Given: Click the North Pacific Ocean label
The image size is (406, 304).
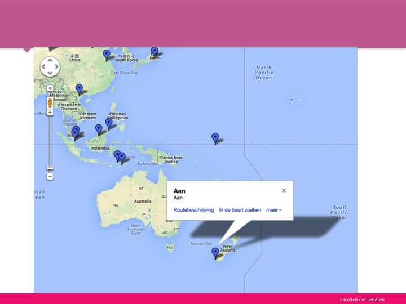Looking at the screenshot, I should click(264, 73).
